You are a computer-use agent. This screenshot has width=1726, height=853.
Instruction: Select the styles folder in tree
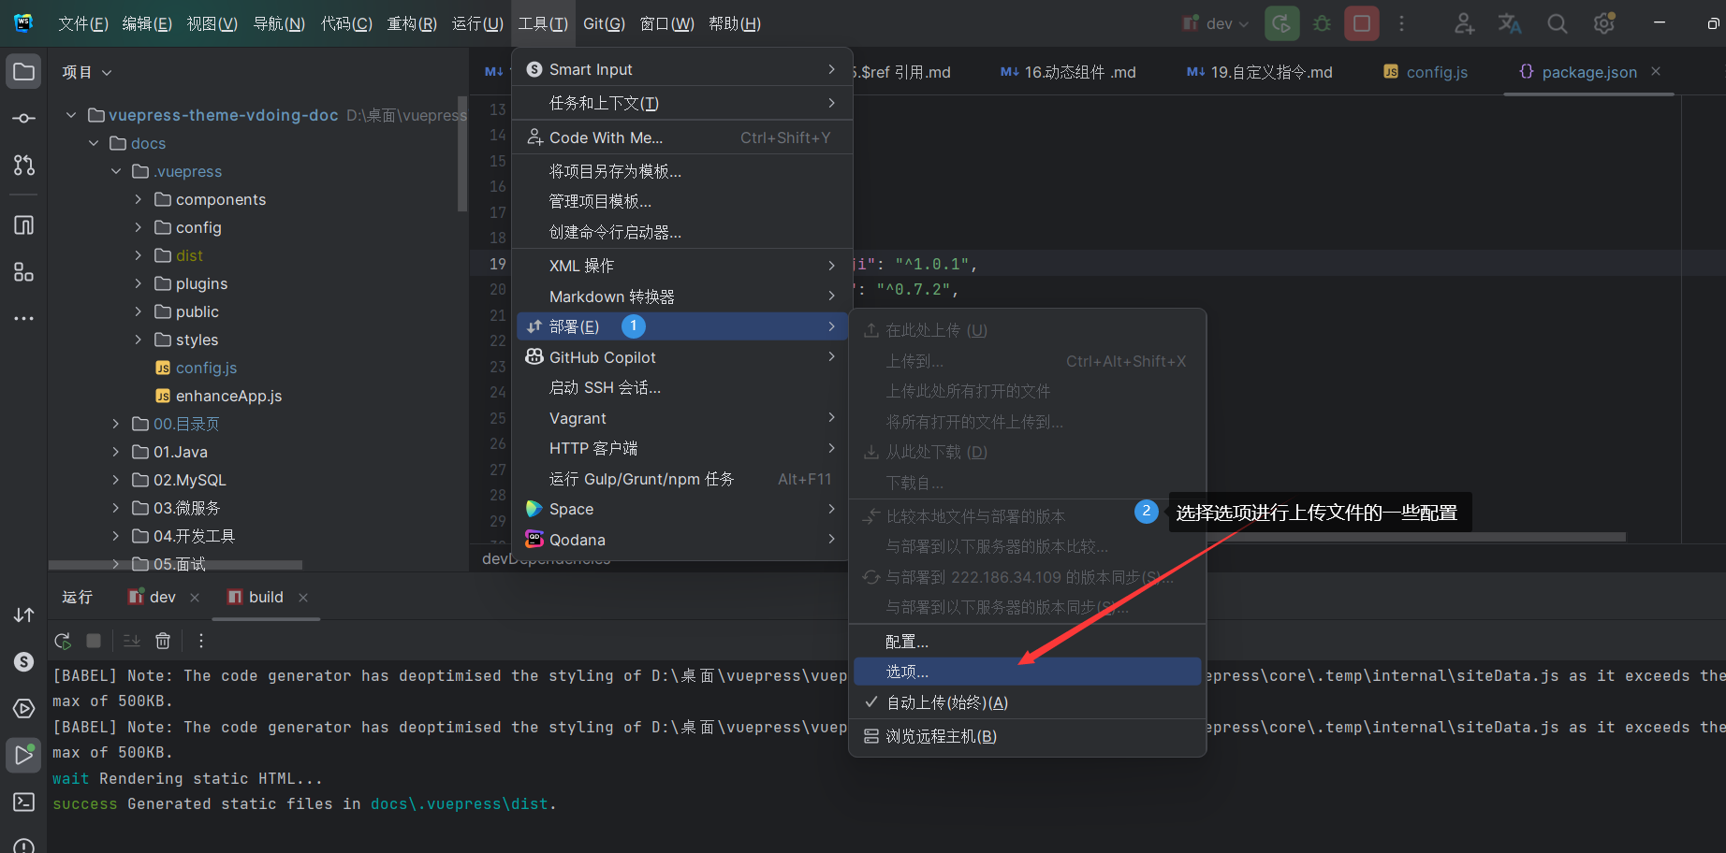197,340
